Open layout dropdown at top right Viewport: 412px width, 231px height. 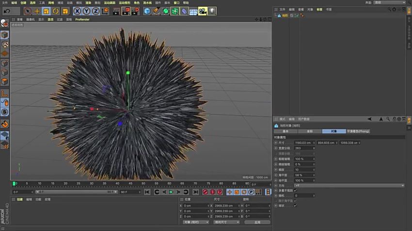(390, 2)
